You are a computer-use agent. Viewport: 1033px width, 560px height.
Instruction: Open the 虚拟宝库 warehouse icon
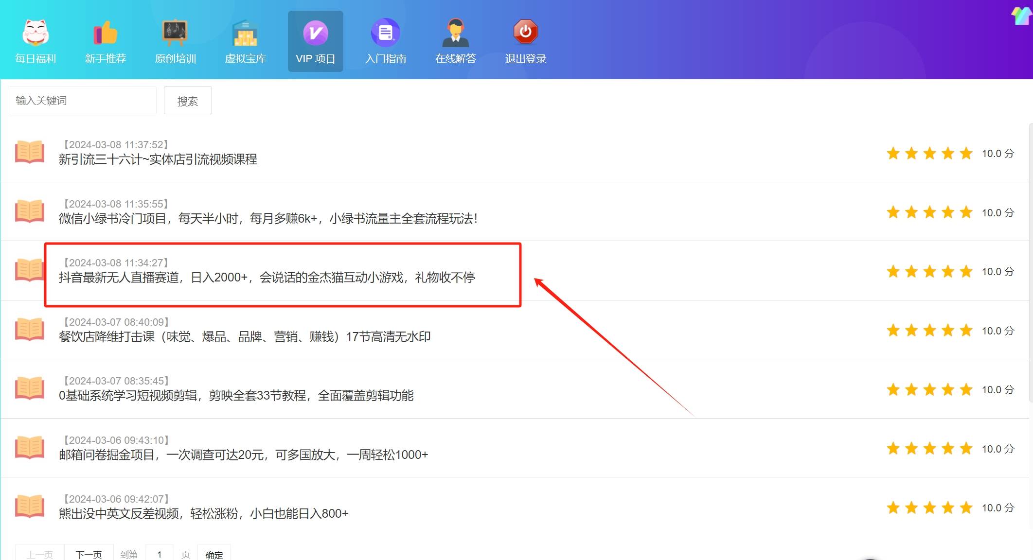(x=246, y=33)
